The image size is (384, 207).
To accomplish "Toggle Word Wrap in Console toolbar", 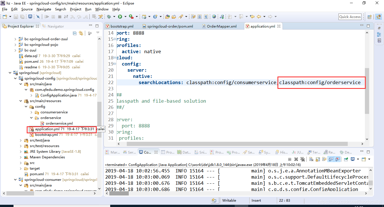I will click(x=324, y=159).
